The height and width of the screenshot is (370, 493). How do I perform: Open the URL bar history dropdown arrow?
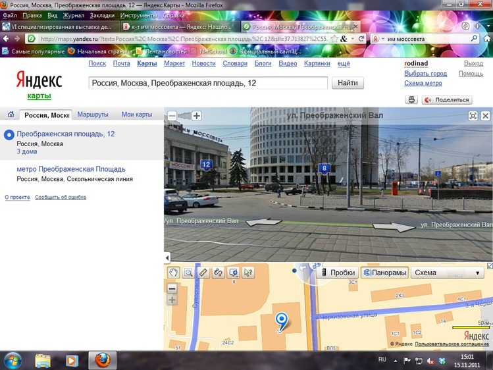coord(353,39)
